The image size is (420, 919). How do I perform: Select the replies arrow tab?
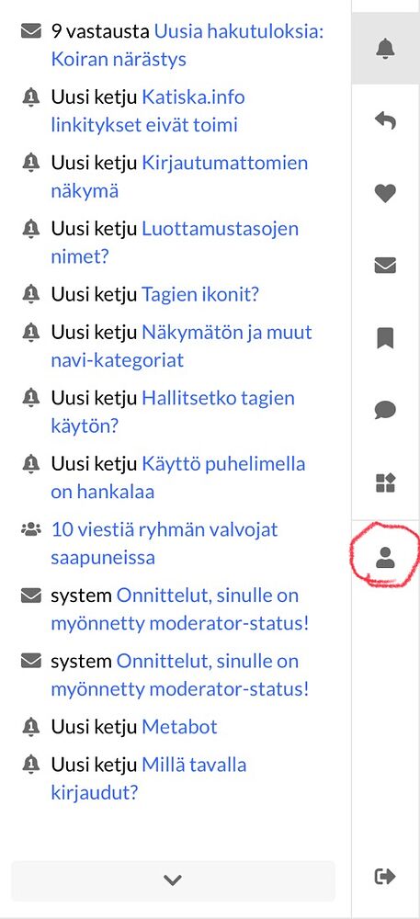(x=385, y=121)
